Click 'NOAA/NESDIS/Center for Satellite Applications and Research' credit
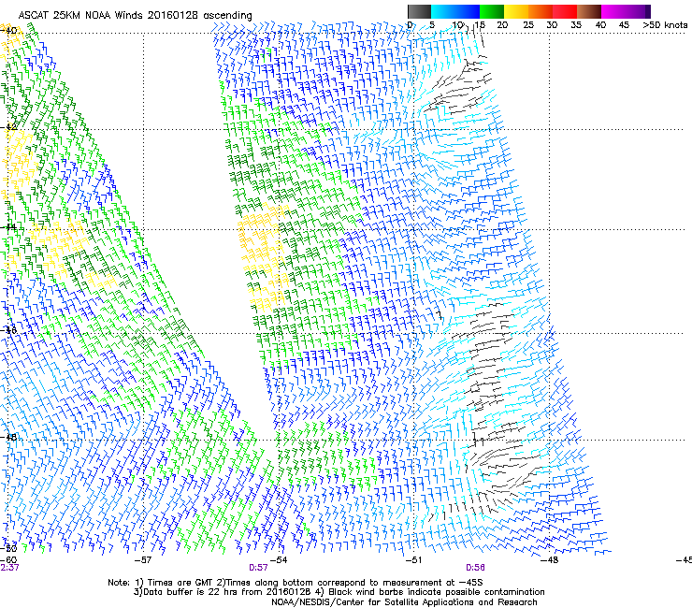Screen dimensions: 692x608 click(404, 602)
